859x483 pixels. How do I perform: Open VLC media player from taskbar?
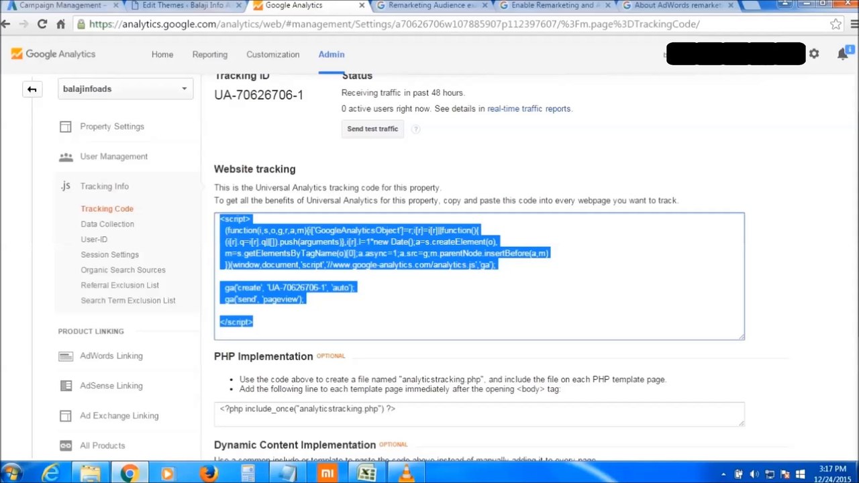(406, 474)
